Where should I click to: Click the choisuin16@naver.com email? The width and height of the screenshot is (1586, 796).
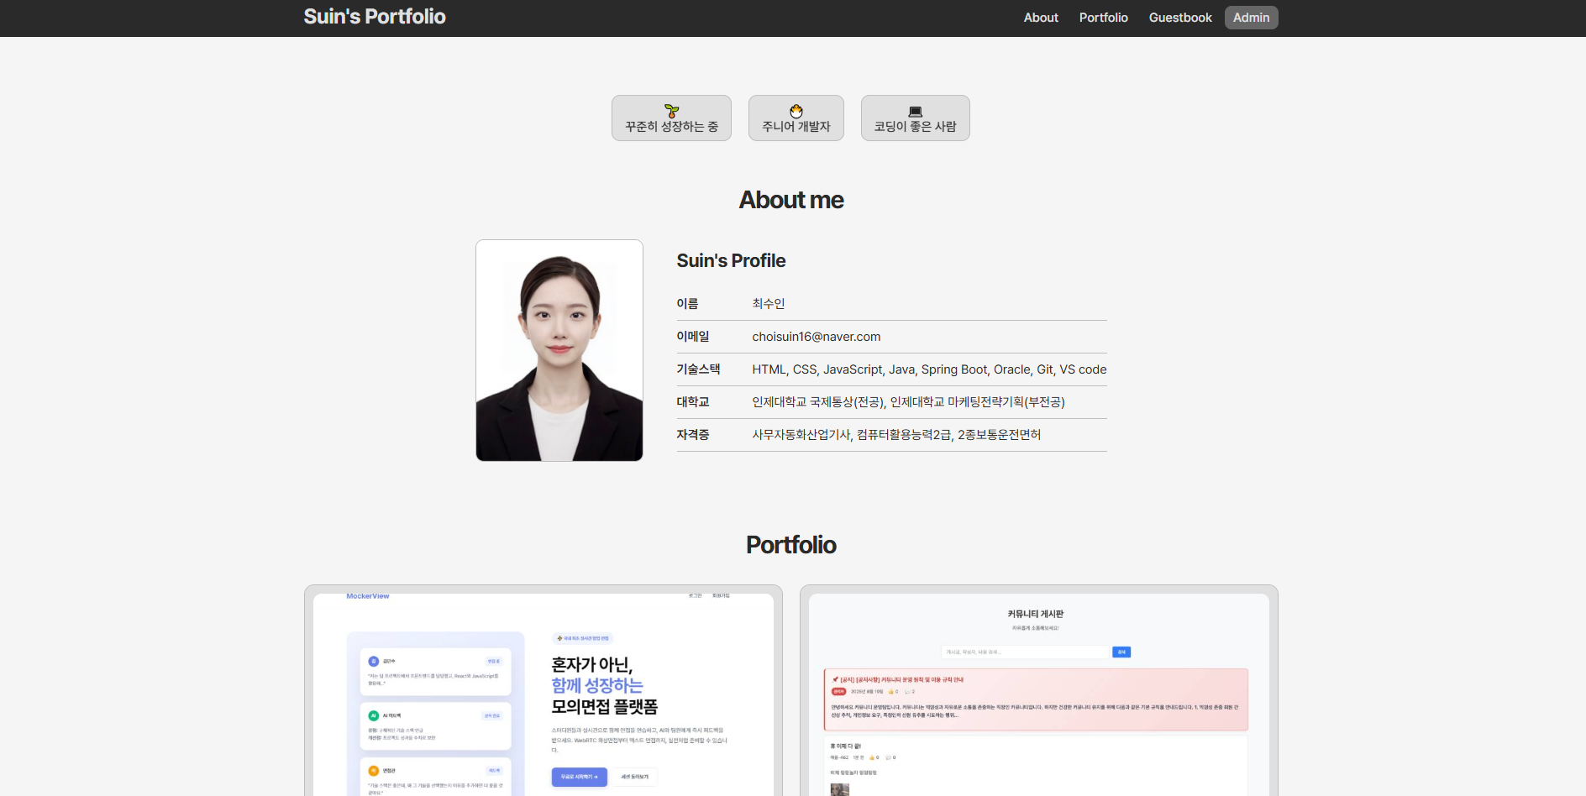816,336
